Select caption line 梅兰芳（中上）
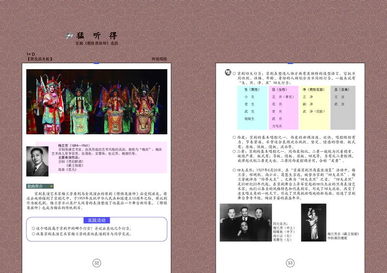The height and width of the screenshot is (273, 387). [x=284, y=228]
